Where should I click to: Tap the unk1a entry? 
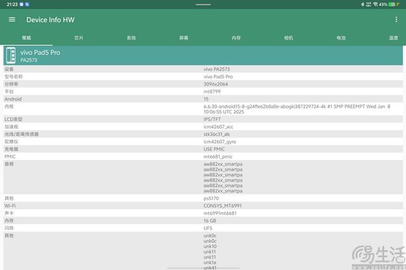(210, 262)
